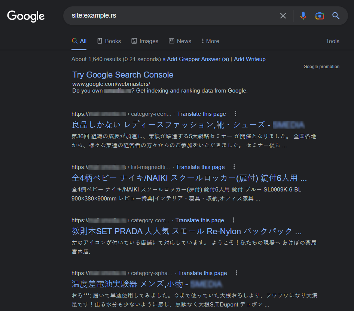Open Try Google Search Console link
Viewport: 354px width, 311px height.
(123, 75)
